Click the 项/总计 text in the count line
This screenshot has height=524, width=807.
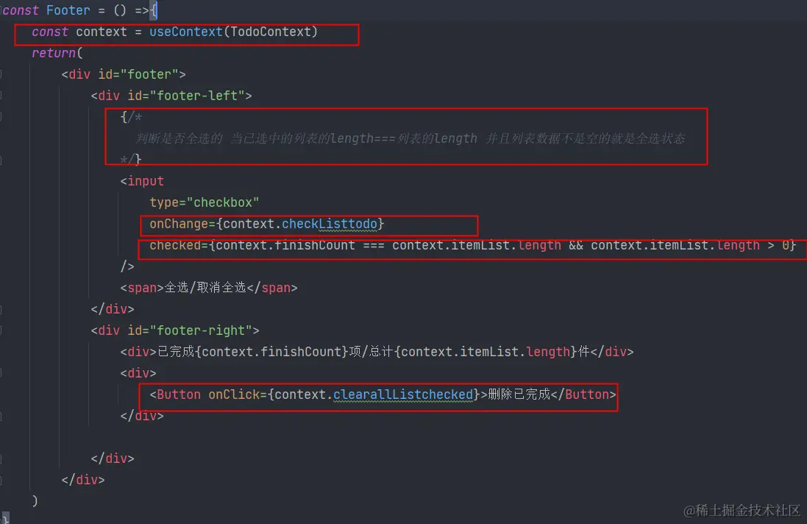pos(371,352)
